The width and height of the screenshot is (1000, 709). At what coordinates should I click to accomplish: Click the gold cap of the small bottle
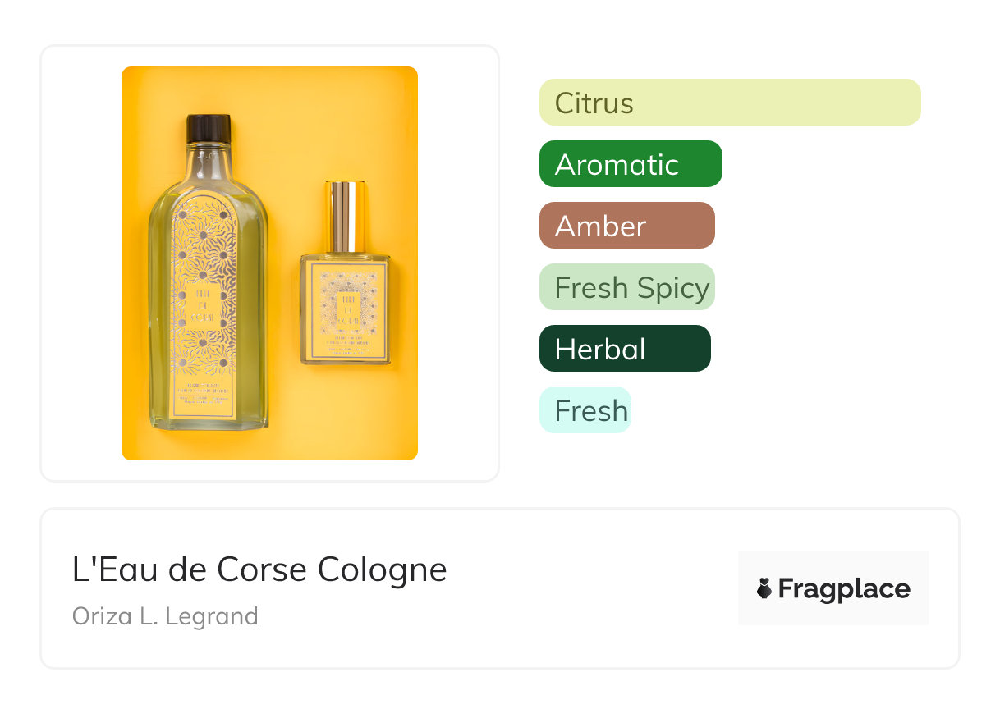[x=346, y=217]
